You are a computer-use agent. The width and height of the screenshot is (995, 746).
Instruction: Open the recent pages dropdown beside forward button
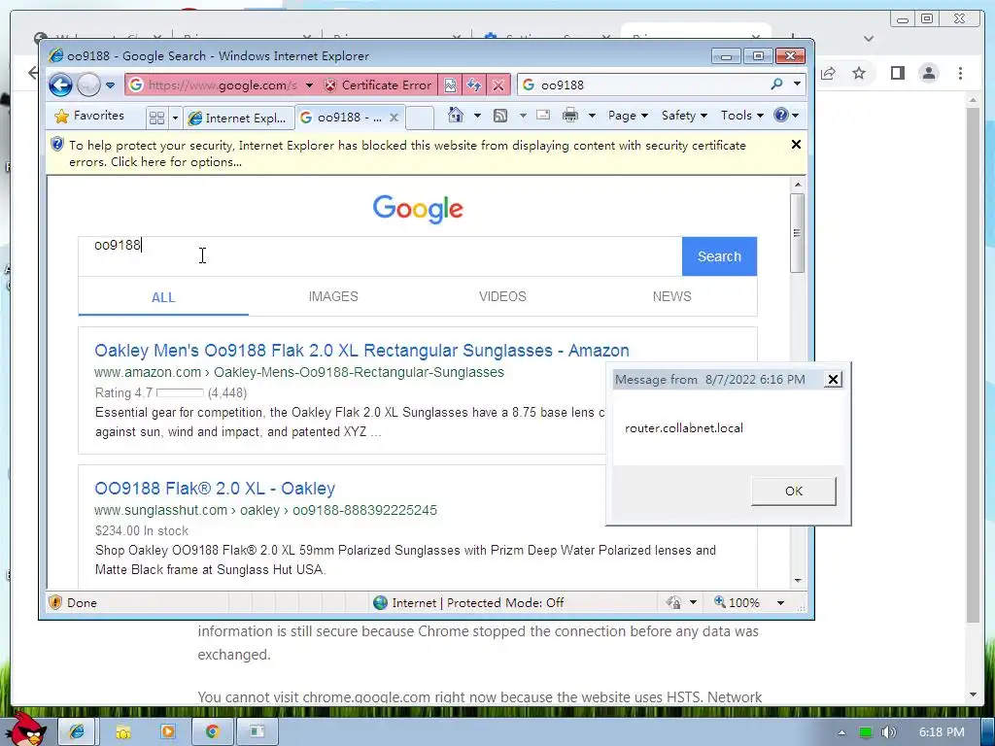111,85
